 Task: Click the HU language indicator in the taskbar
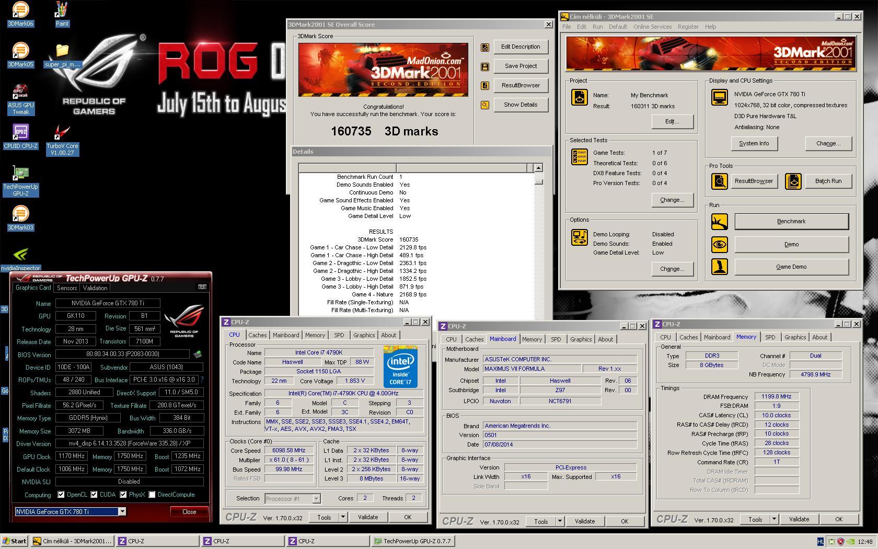click(x=821, y=542)
